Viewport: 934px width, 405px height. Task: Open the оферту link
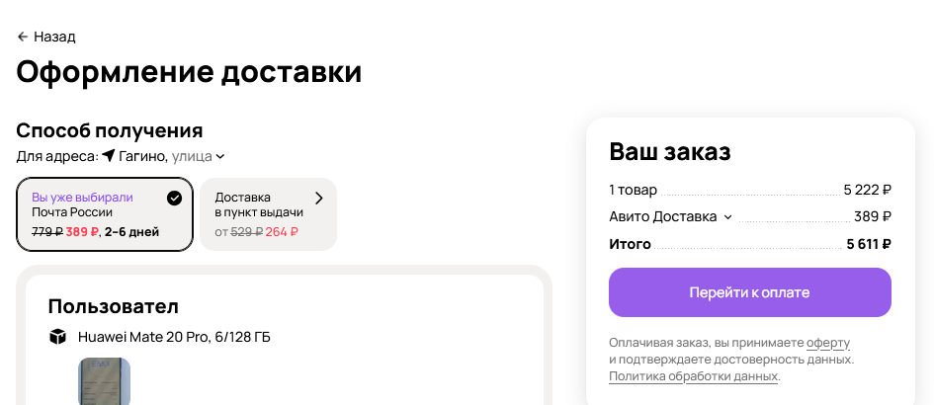(828, 343)
